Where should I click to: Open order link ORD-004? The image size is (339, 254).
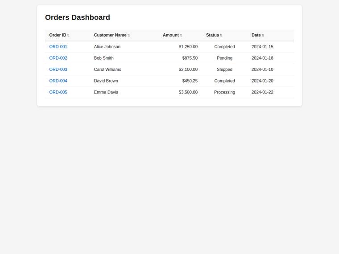click(58, 81)
